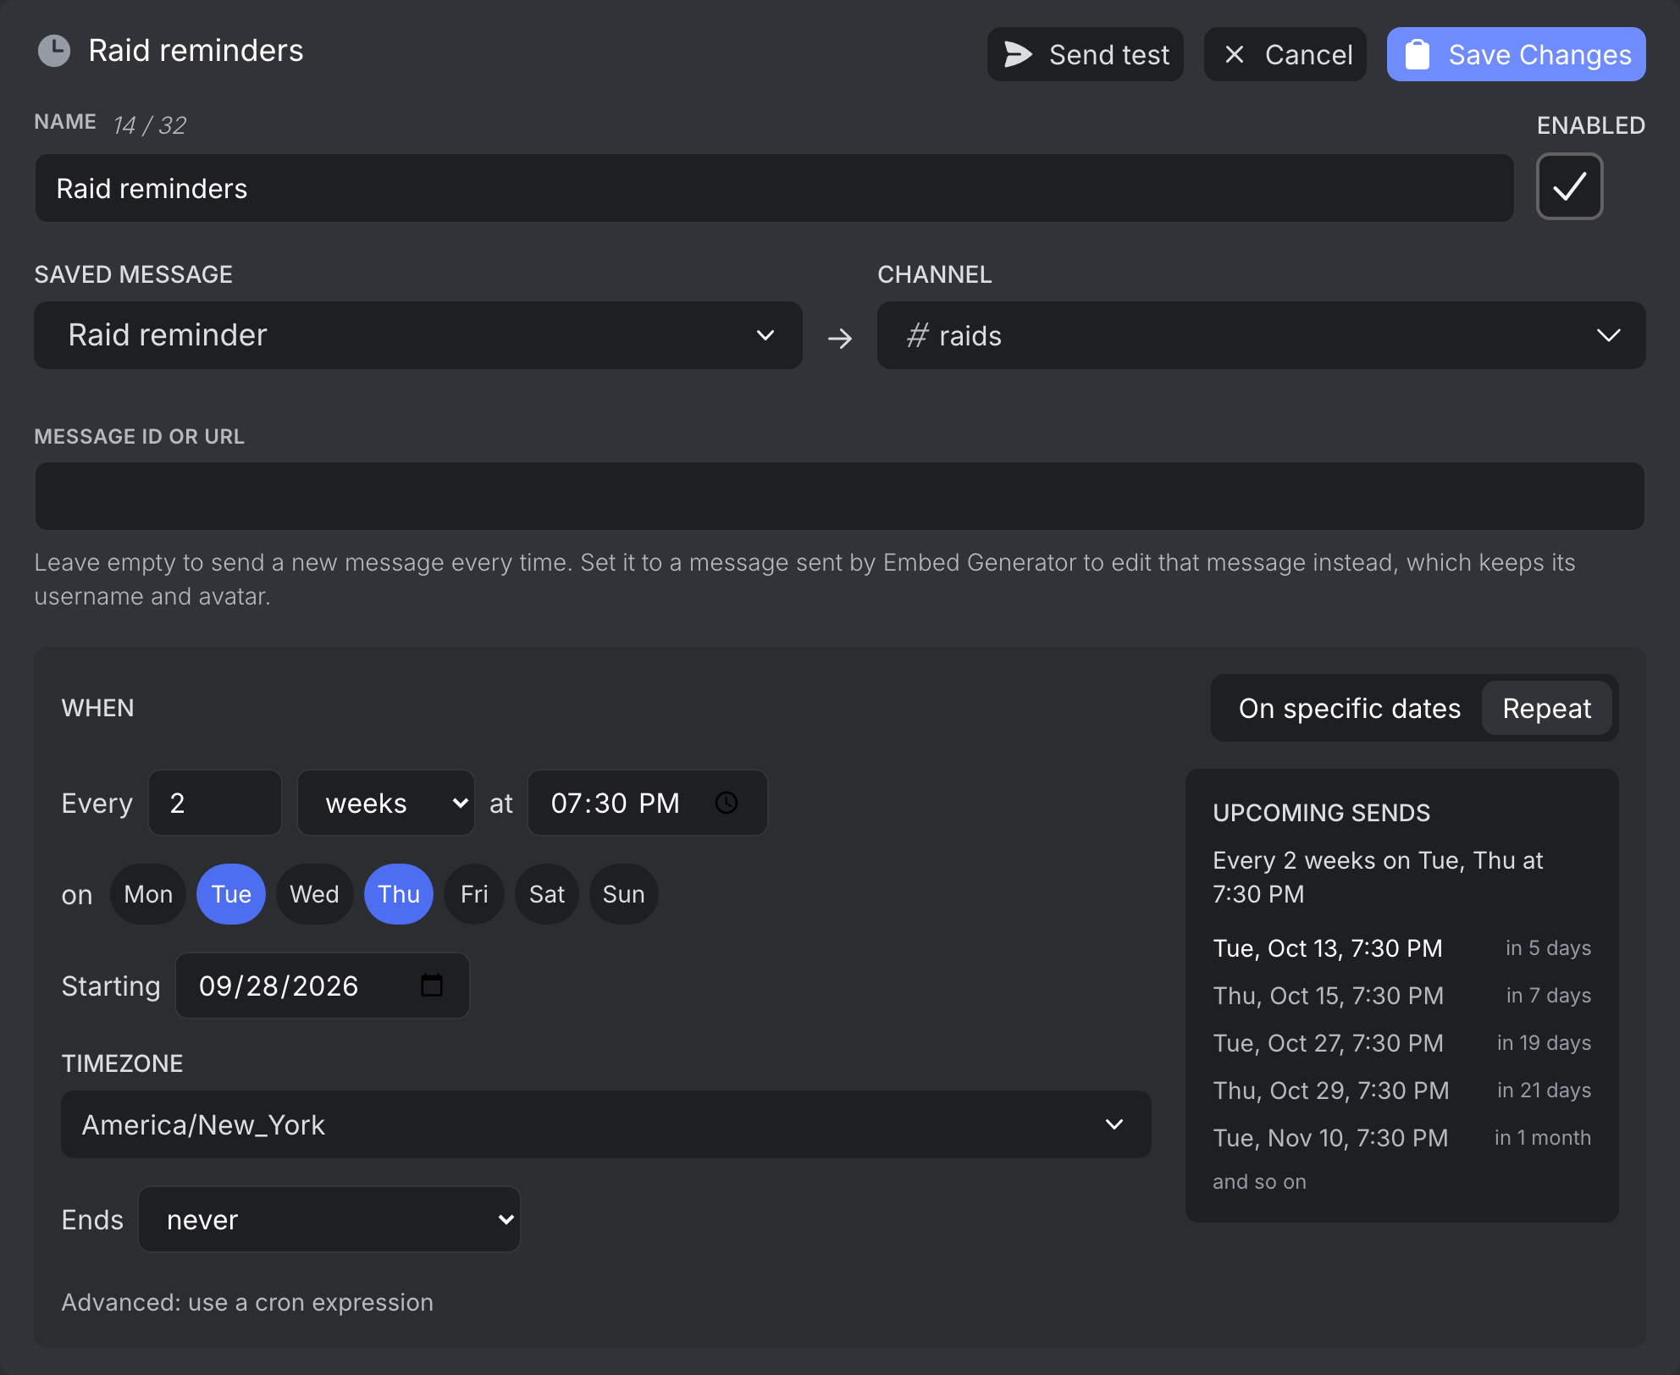Toggle Monday in the weekday selector
Screen dimensions: 1680x1375
pos(148,894)
